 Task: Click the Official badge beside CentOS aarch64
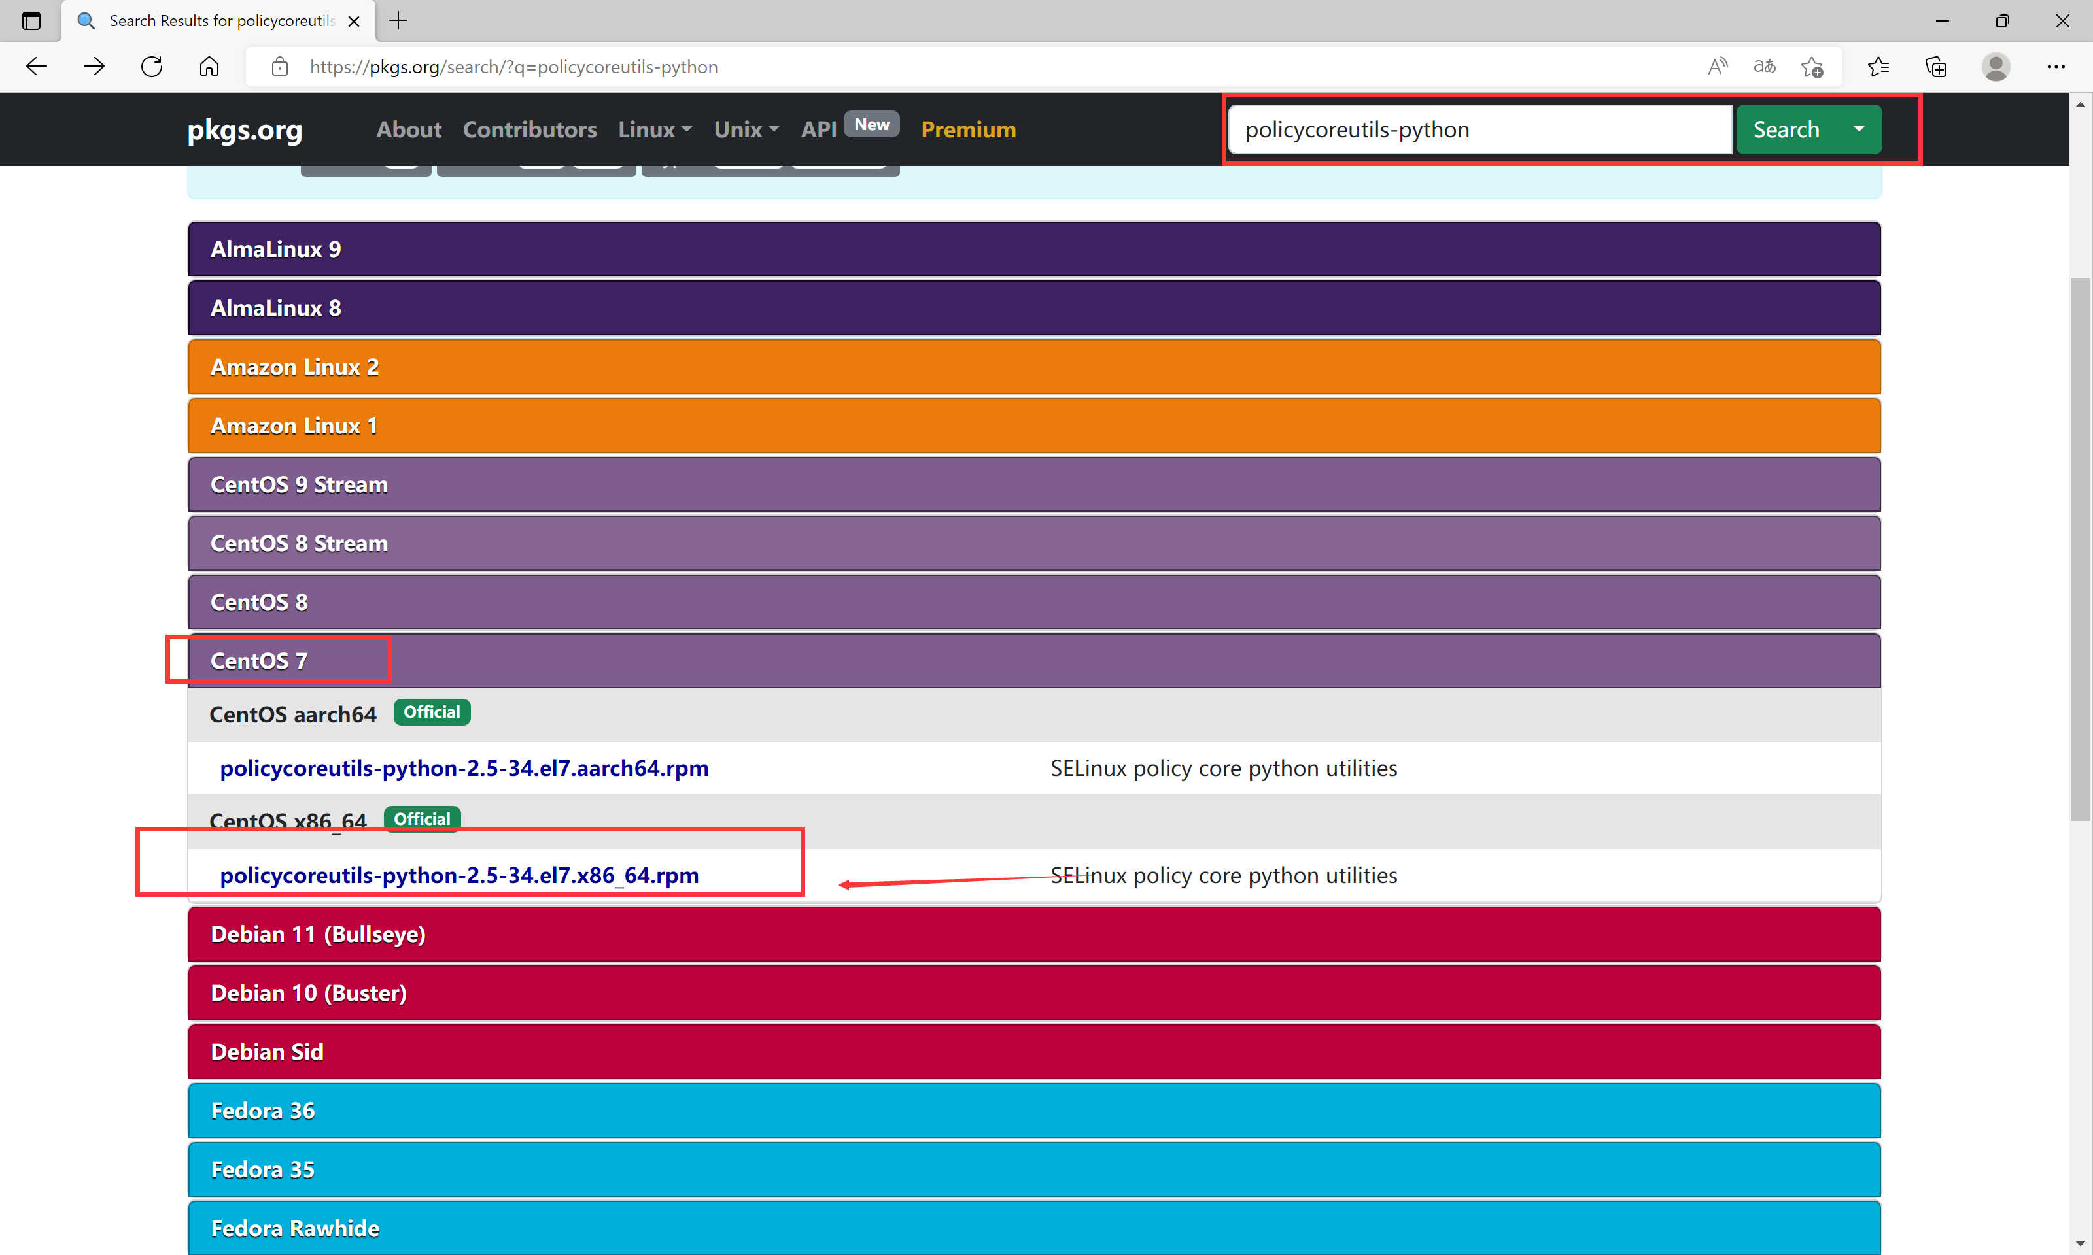[x=432, y=712]
